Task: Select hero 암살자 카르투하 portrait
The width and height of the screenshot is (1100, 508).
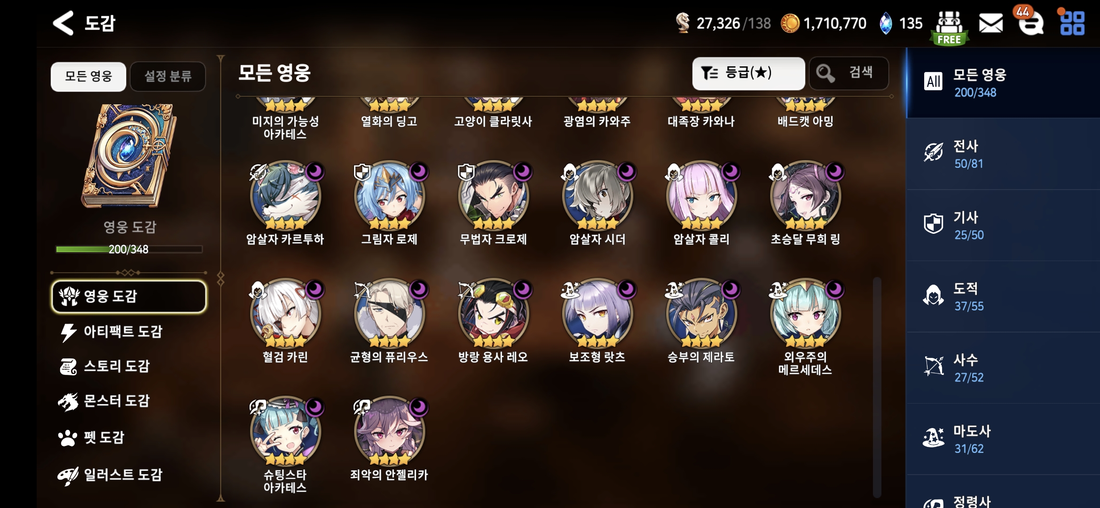Action: [x=285, y=196]
